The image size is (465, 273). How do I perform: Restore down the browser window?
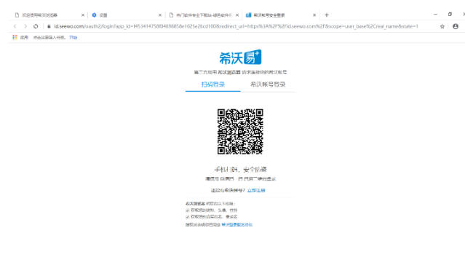450,15
